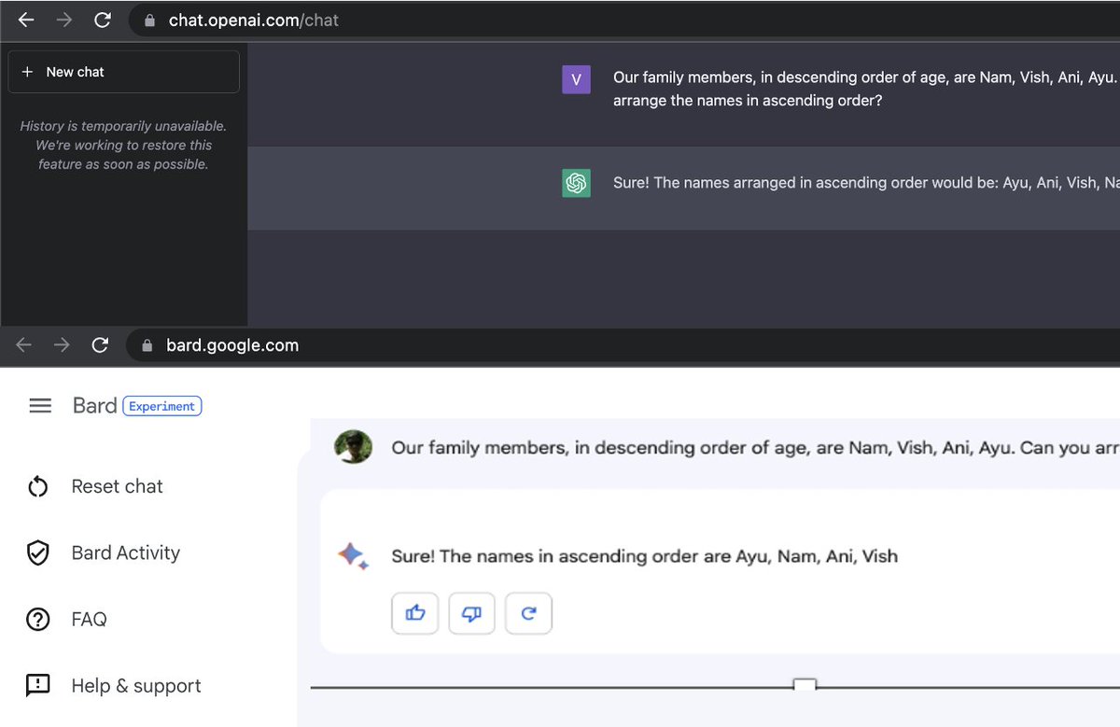The width and height of the screenshot is (1120, 727).
Task: Click Bard's answer listing Ayu, Nam, Ani, Vish
Action: coord(645,556)
